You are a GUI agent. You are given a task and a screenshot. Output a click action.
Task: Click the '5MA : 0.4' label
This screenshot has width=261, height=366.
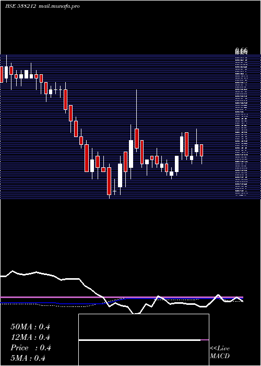(28, 358)
